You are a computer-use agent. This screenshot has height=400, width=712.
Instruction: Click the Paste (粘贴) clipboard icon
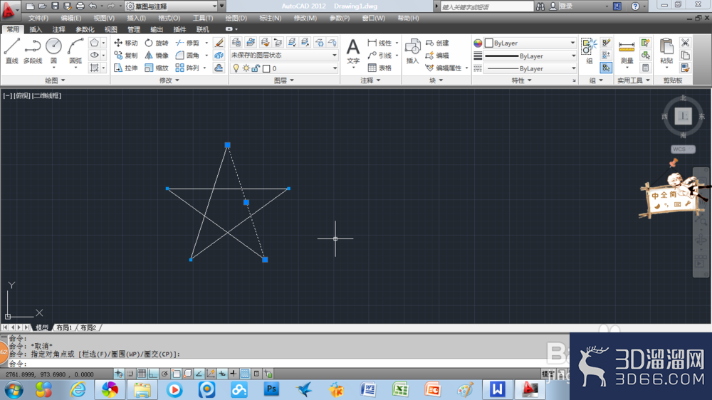(x=666, y=51)
